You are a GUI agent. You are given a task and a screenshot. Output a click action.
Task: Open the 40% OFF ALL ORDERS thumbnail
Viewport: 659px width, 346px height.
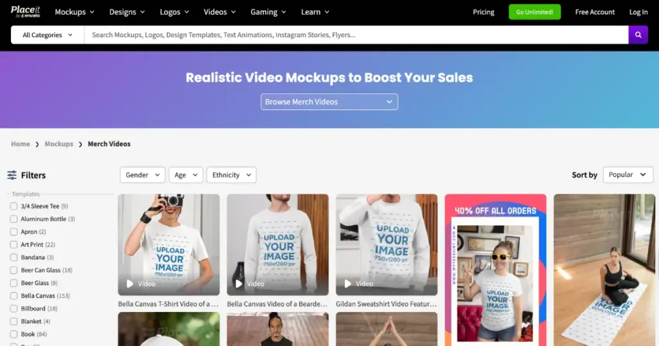pyautogui.click(x=496, y=270)
